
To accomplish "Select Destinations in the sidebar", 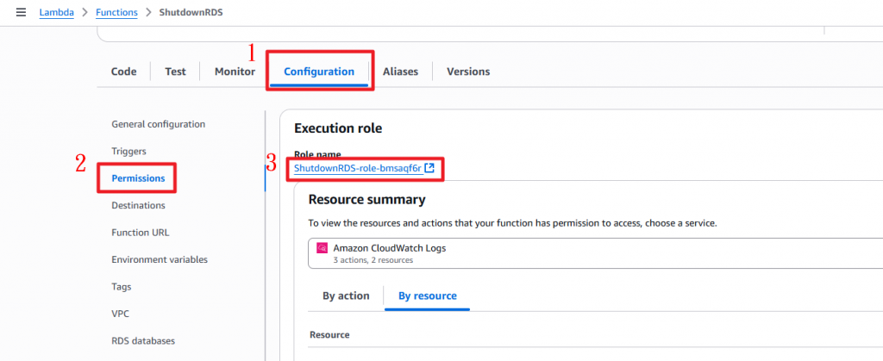I will click(139, 205).
